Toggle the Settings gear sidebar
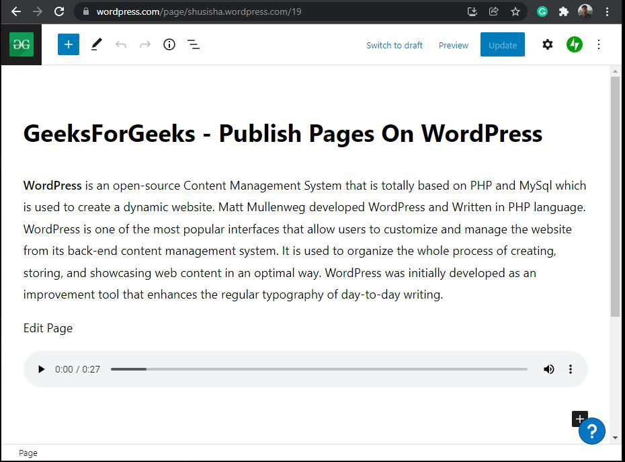The width and height of the screenshot is (625, 462). [x=548, y=44]
